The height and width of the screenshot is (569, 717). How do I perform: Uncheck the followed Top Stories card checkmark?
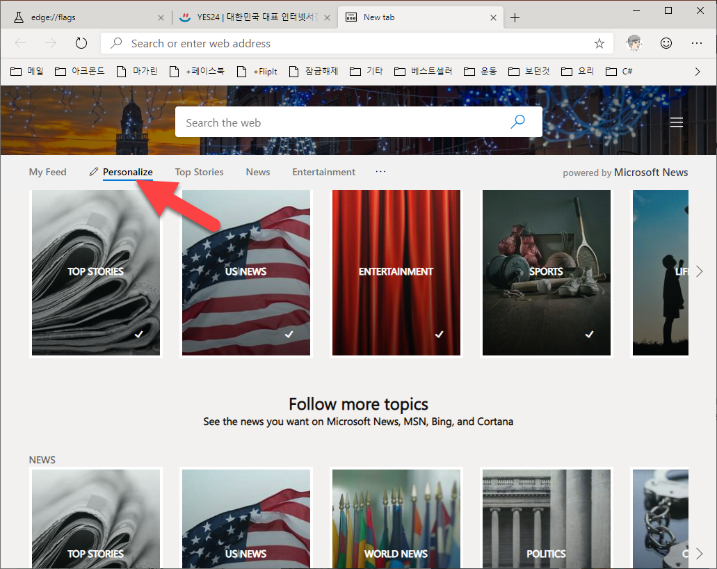coord(139,335)
